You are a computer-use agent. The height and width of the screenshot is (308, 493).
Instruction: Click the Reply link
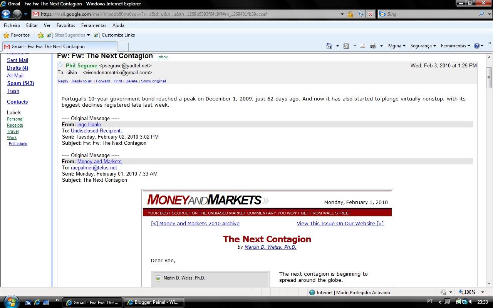pos(63,81)
